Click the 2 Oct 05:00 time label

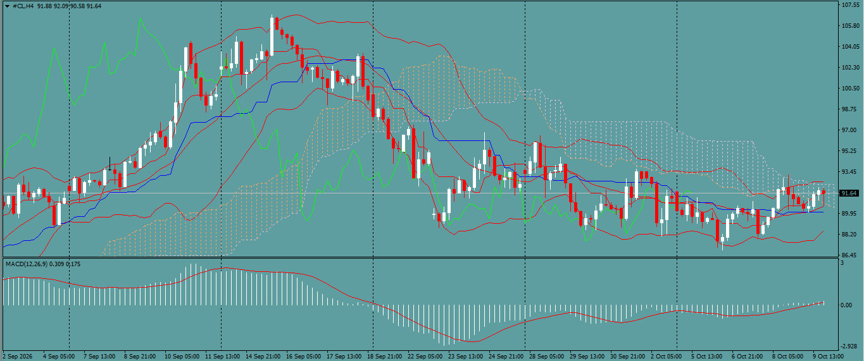[x=667, y=357]
